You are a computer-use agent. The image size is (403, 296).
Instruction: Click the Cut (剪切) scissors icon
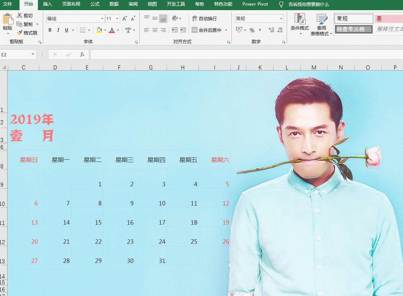pos(19,15)
